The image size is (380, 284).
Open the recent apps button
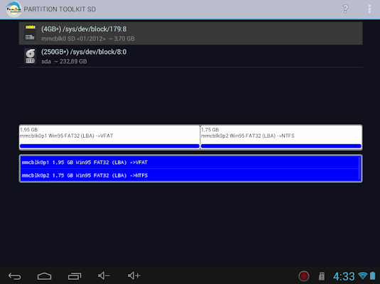[74, 275]
